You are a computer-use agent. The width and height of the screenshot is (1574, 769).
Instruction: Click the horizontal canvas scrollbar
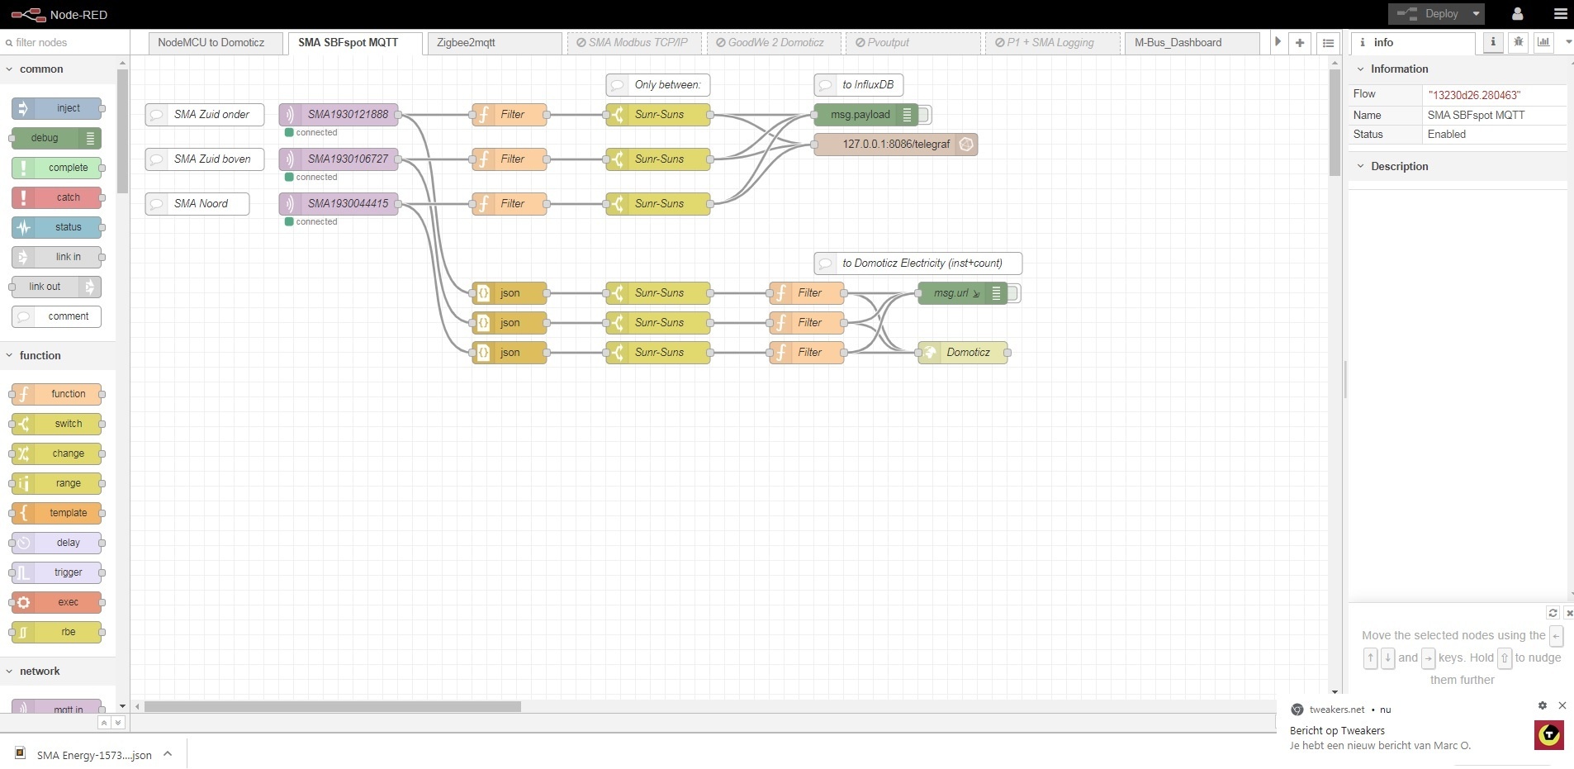pos(333,707)
